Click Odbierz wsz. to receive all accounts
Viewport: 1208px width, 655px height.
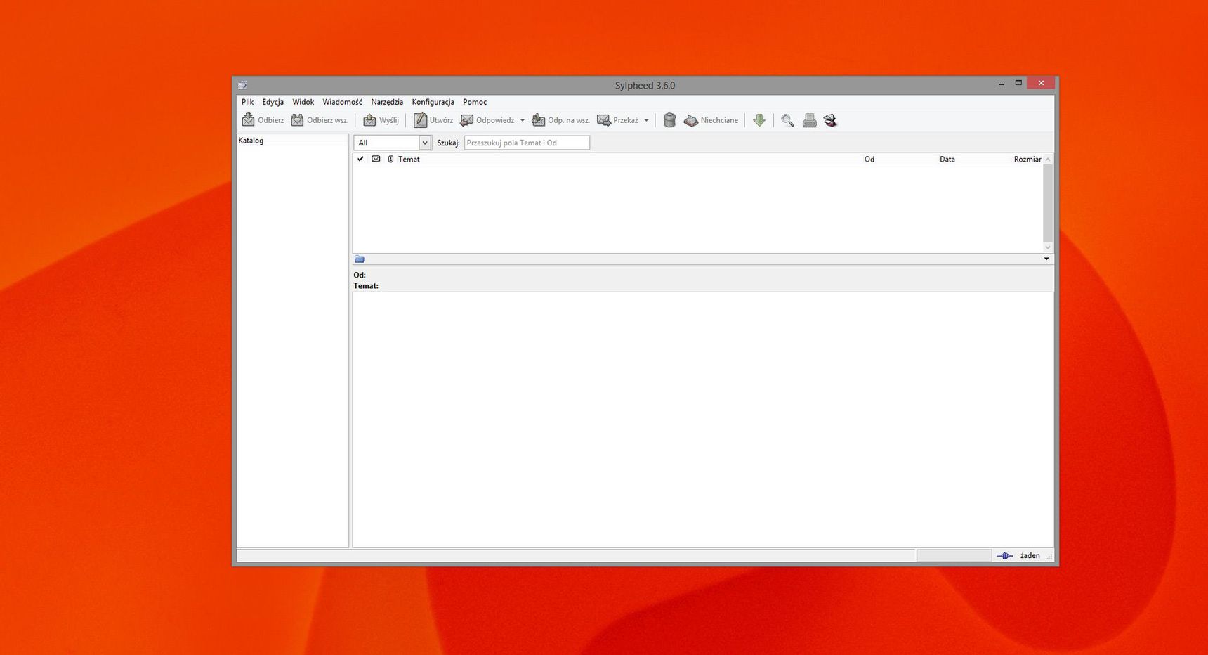(x=320, y=120)
